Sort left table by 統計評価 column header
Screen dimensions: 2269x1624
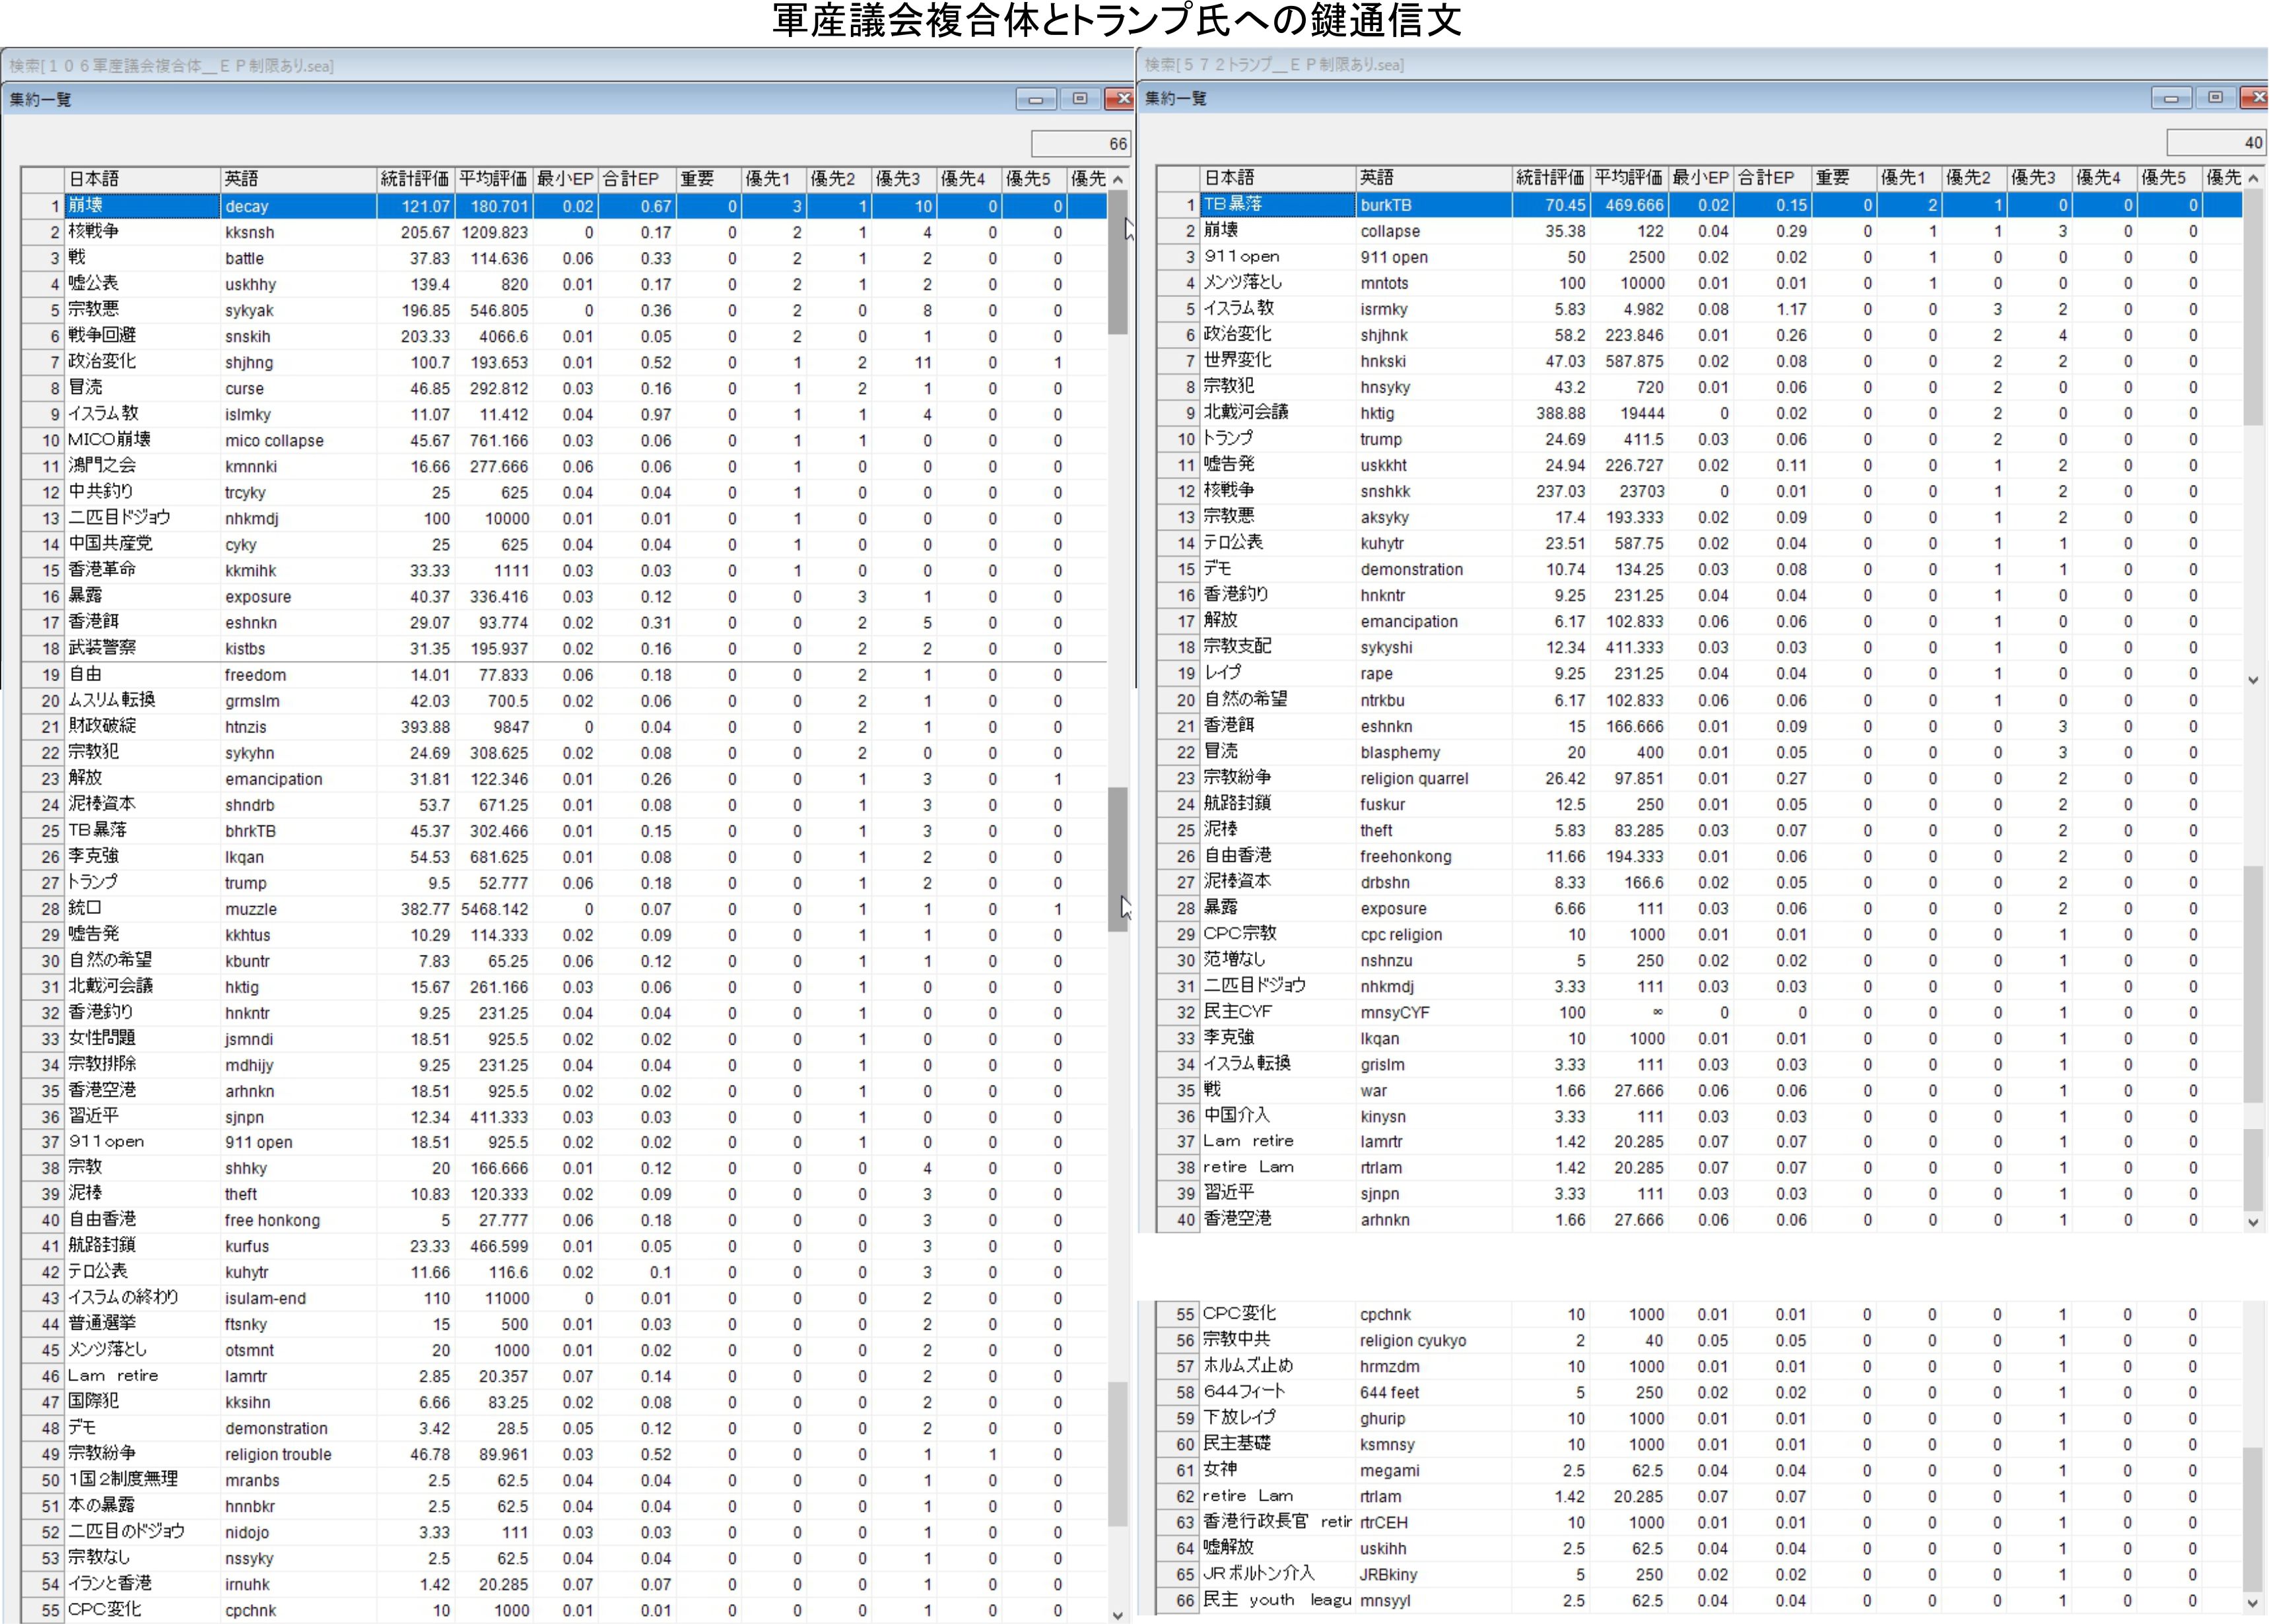pos(415,179)
